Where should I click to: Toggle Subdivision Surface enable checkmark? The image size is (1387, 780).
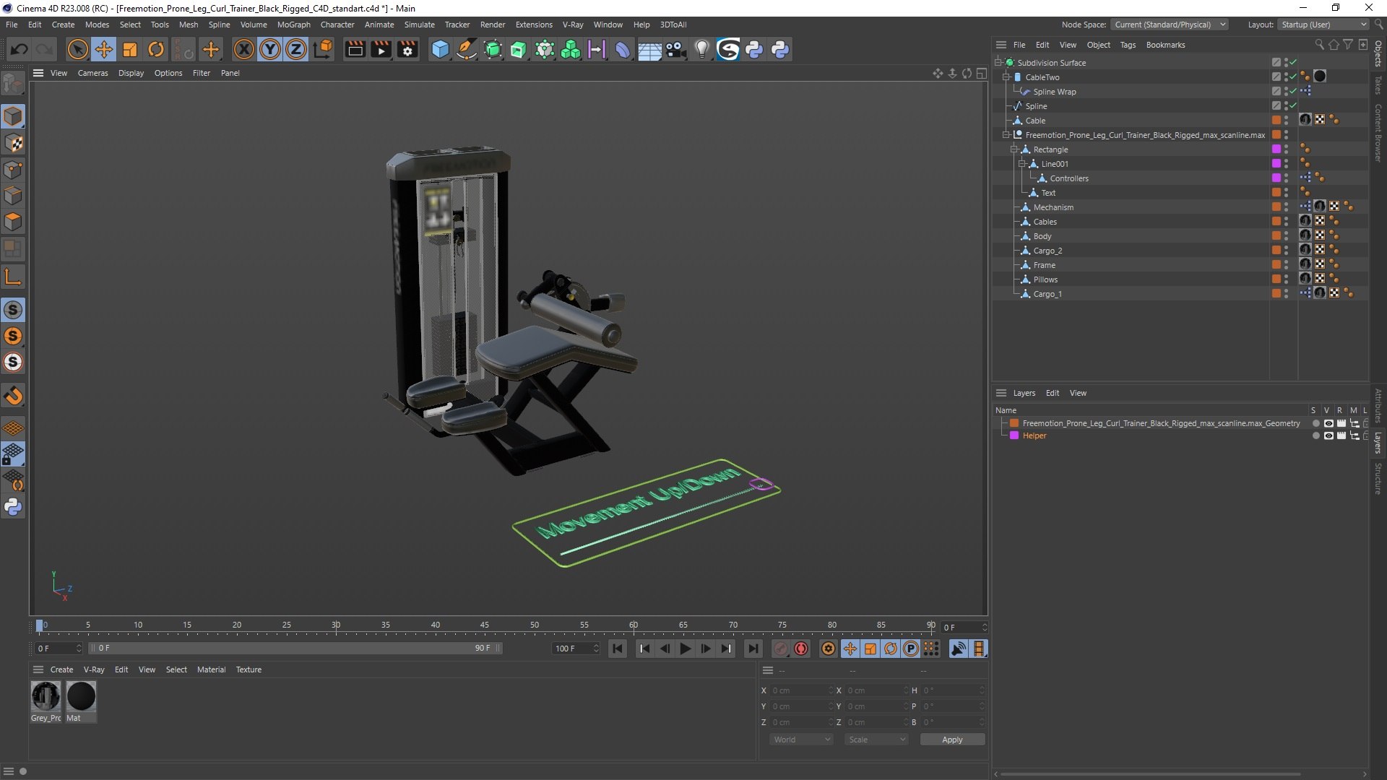[1293, 62]
